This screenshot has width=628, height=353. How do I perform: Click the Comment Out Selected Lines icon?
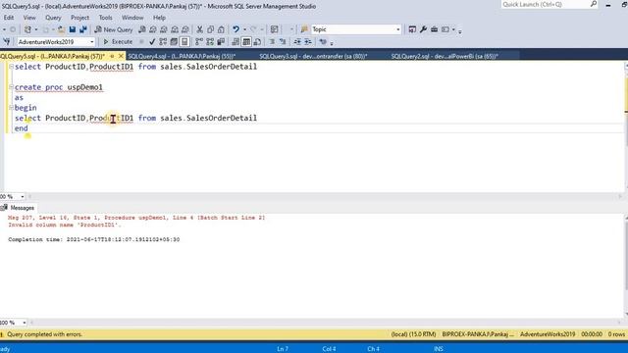coord(272,41)
